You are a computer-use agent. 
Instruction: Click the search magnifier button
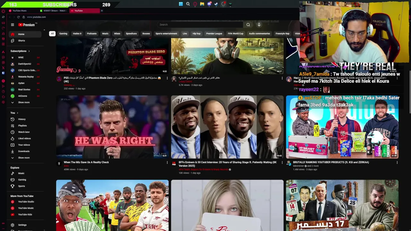pos(248,25)
